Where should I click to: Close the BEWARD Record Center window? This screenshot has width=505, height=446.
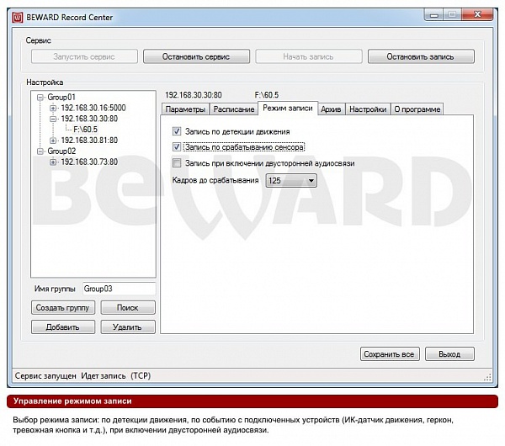(x=477, y=15)
